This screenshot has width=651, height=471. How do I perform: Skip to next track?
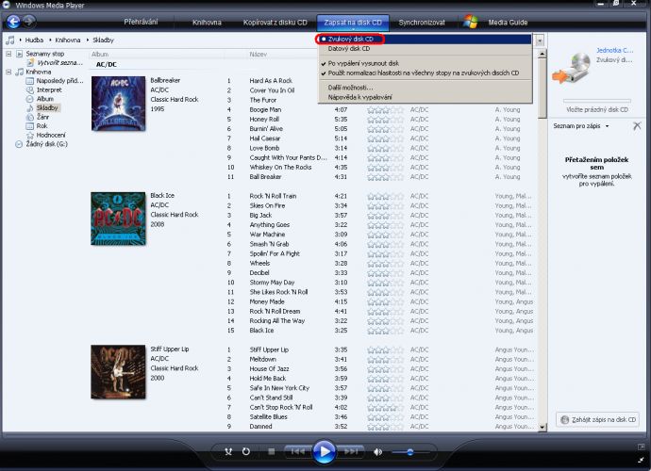pos(351,451)
